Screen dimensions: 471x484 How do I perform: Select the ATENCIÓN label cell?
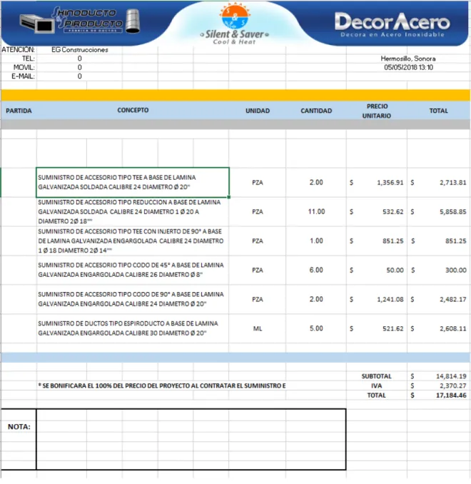click(19, 50)
